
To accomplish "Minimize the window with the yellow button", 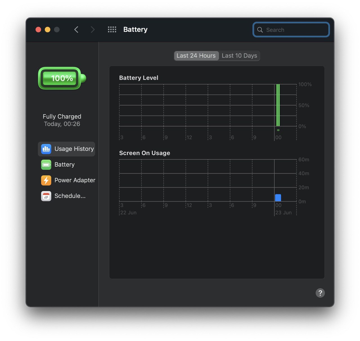I will point(48,30).
